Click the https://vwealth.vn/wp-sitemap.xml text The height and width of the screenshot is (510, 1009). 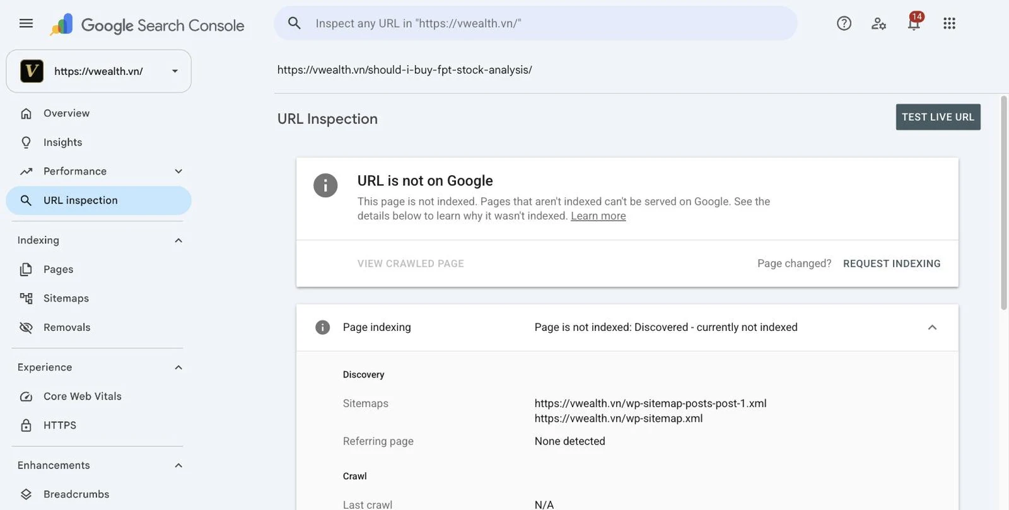pos(619,419)
